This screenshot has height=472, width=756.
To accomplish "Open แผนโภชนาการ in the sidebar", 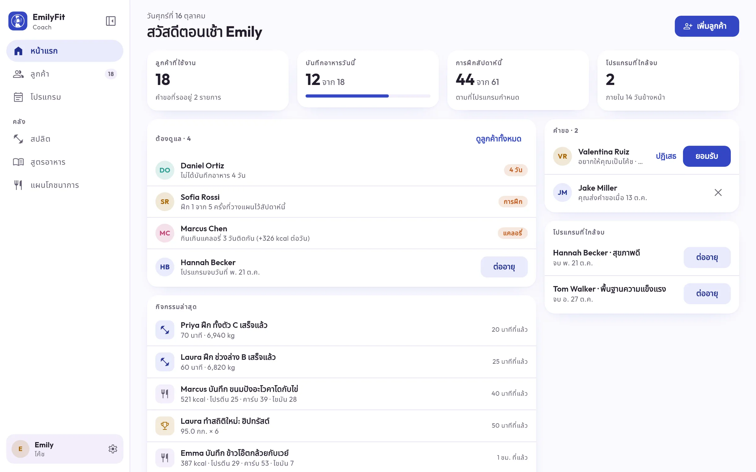I will tap(65, 185).
